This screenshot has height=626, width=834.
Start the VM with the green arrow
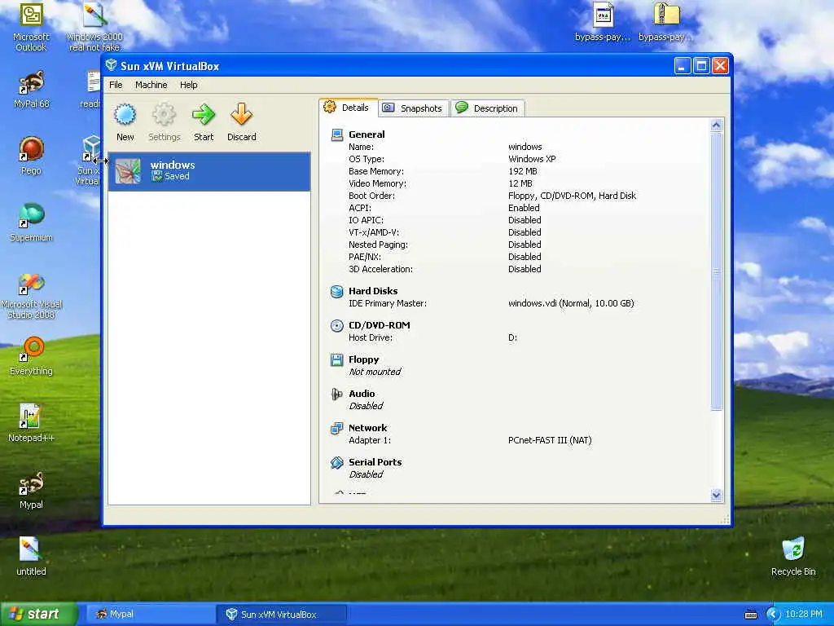pos(203,114)
